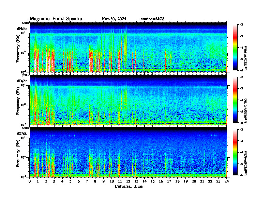Click hour tick label "6" on time axis

[79, 181]
